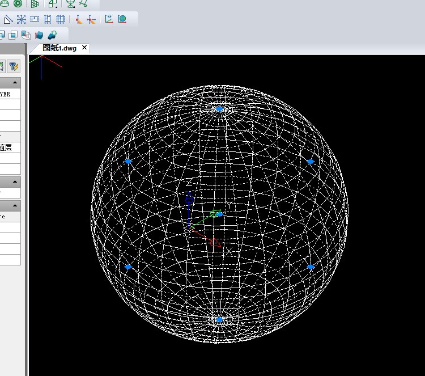
Task: Click the diagonal arrow with shape icon
Action: coord(8,19)
